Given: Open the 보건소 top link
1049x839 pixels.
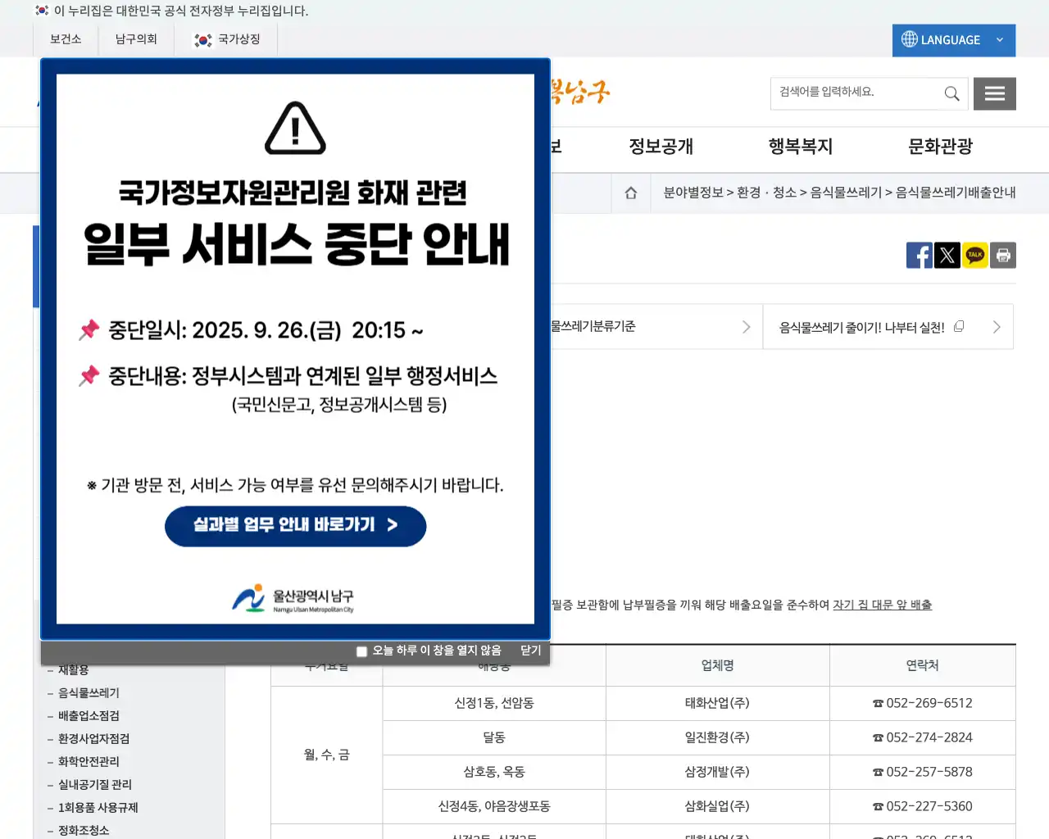Looking at the screenshot, I should tap(66, 39).
